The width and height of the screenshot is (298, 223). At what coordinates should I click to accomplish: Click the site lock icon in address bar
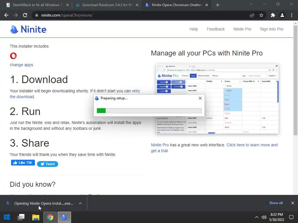pyautogui.click(x=37, y=15)
